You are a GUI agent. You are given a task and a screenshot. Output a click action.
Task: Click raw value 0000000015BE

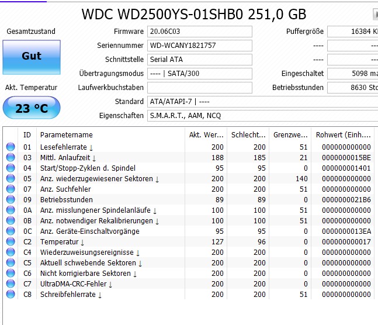tap(346, 158)
